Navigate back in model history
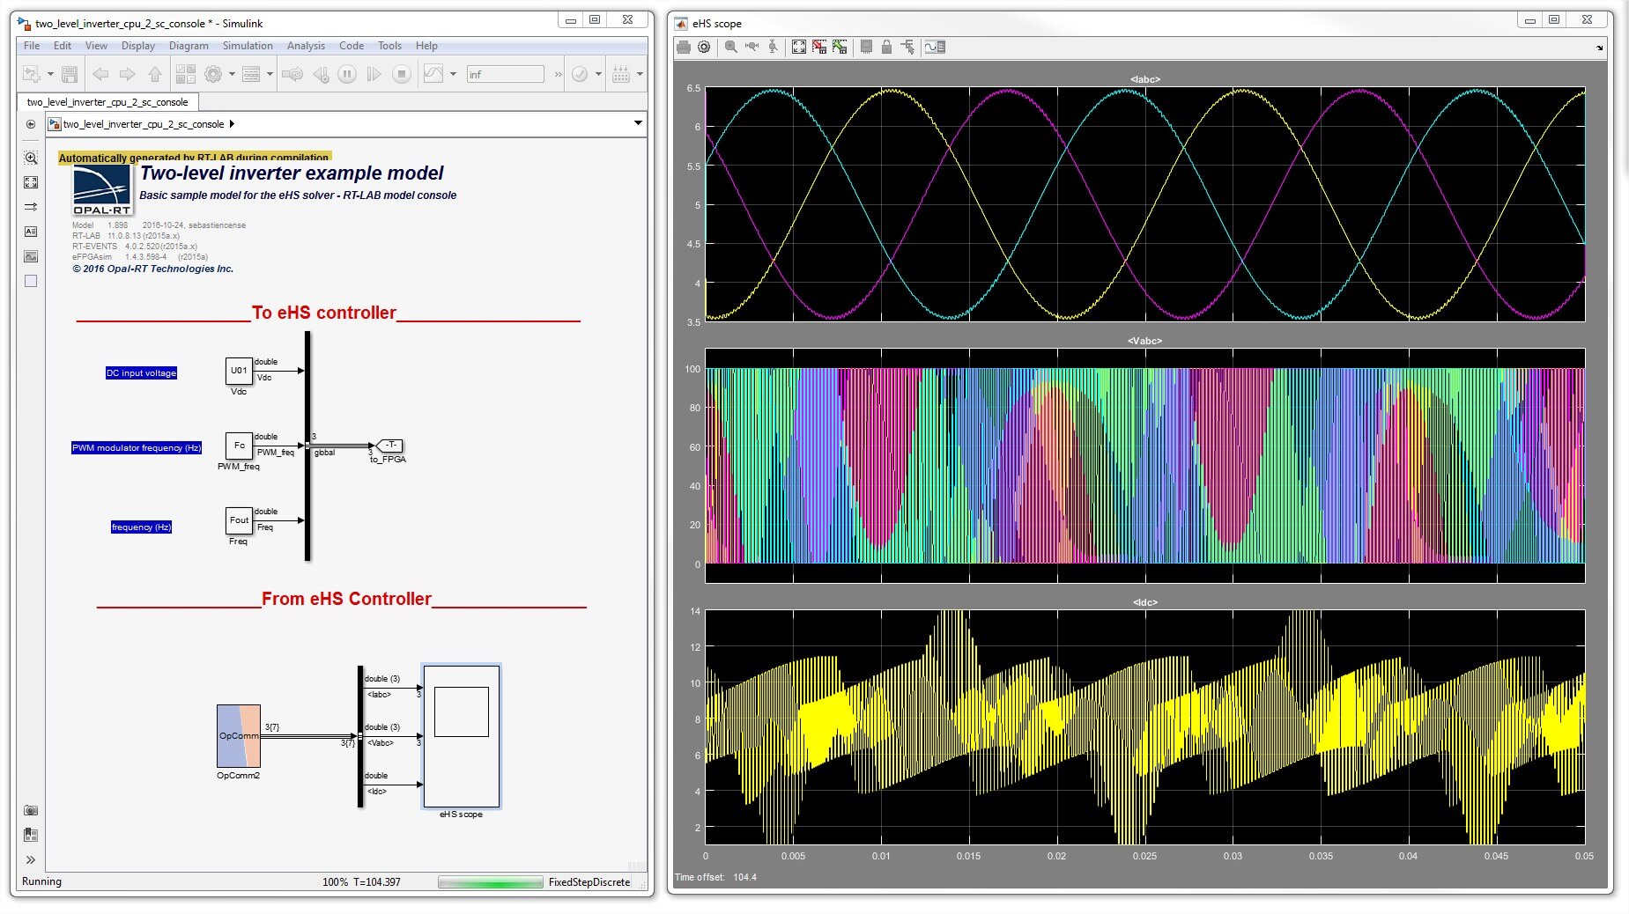Screen dimensions: 1629x914 [100, 75]
